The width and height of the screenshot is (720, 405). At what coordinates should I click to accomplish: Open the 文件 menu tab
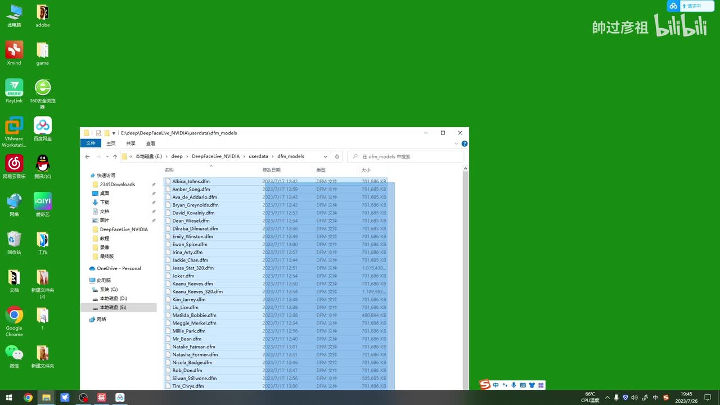(x=91, y=143)
